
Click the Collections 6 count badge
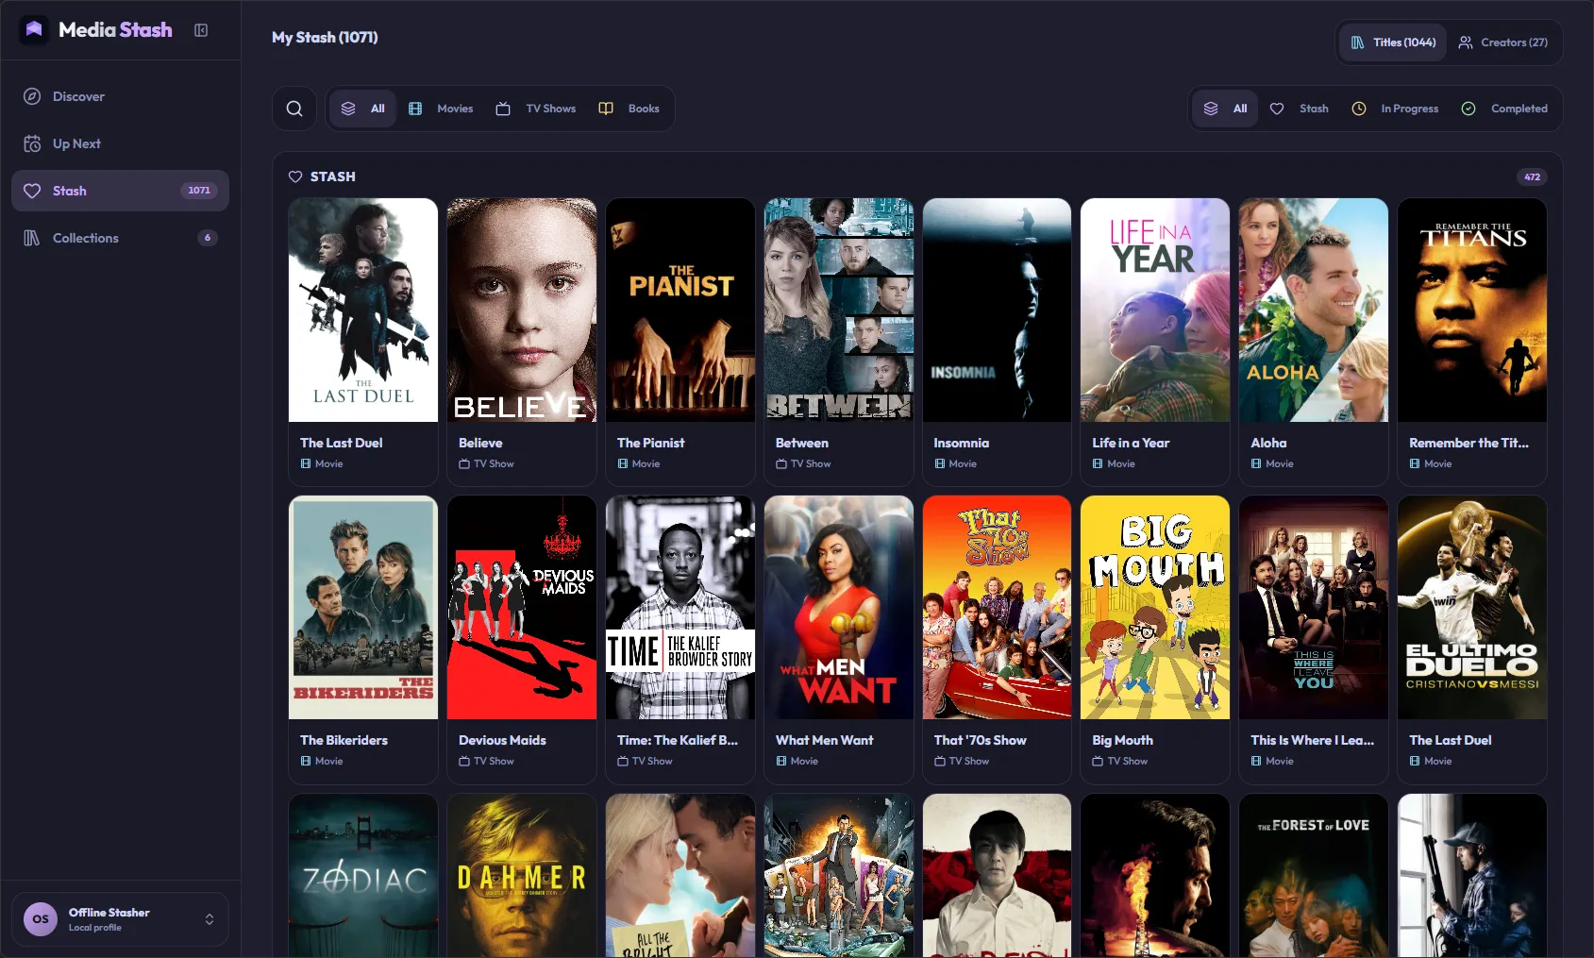coord(208,238)
